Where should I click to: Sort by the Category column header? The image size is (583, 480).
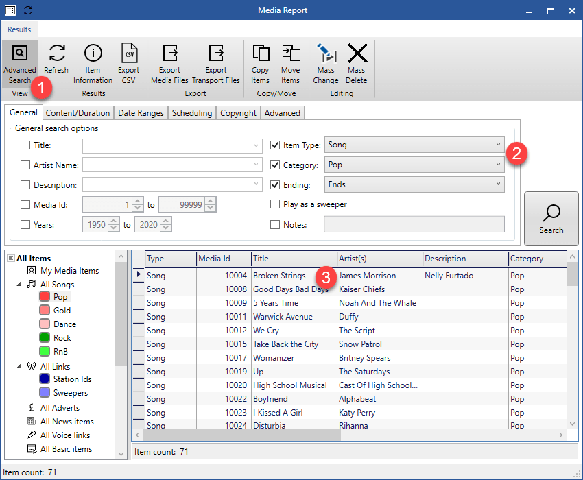tap(537, 259)
